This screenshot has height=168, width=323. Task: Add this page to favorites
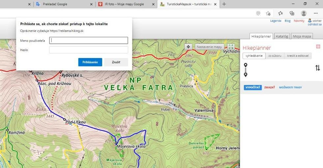(268, 13)
